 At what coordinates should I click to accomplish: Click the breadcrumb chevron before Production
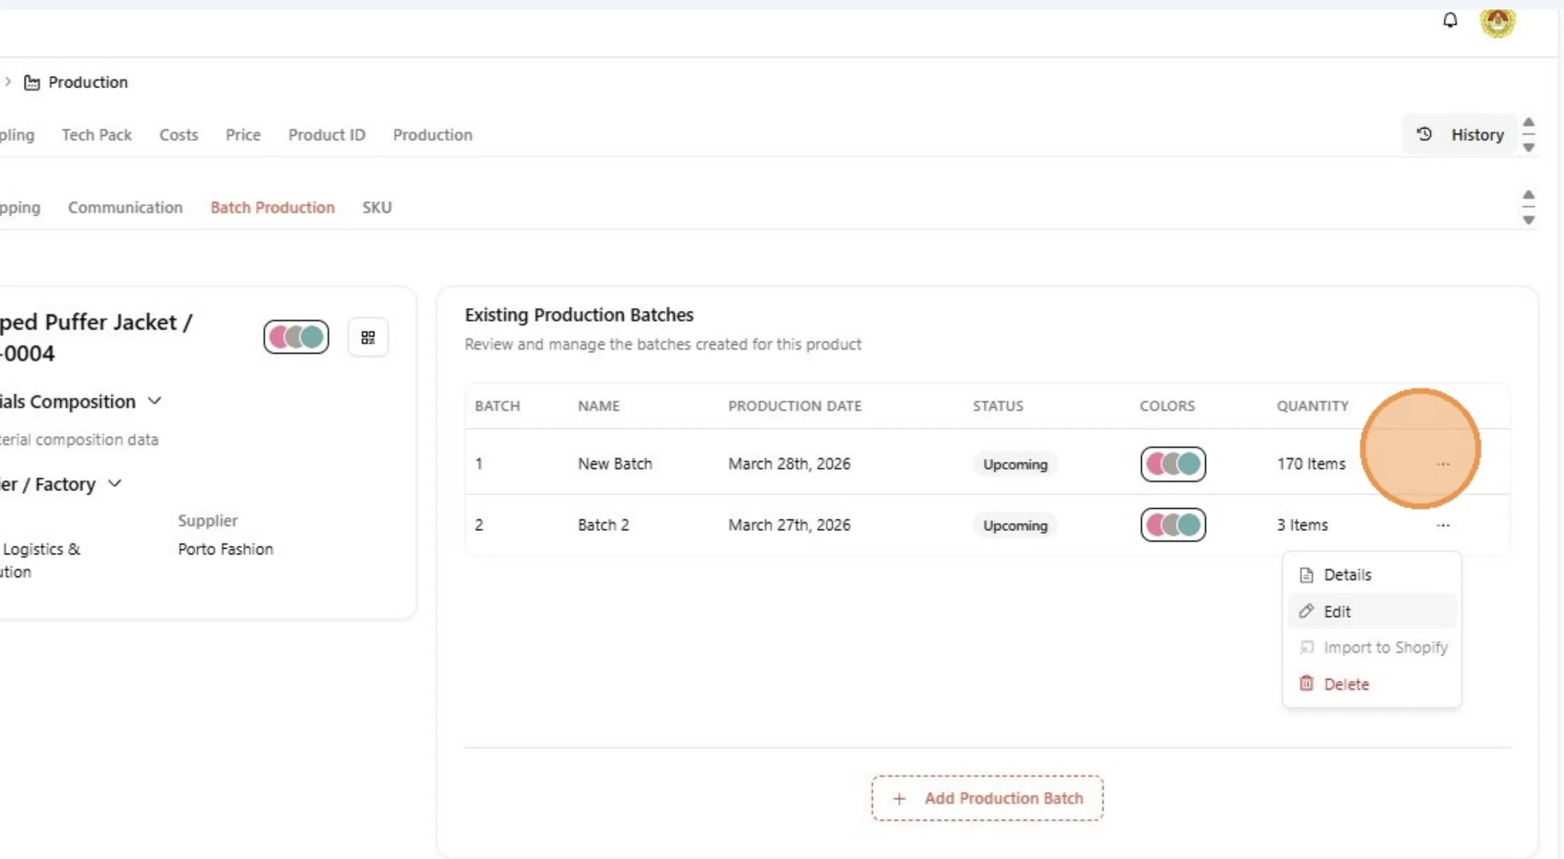point(8,82)
